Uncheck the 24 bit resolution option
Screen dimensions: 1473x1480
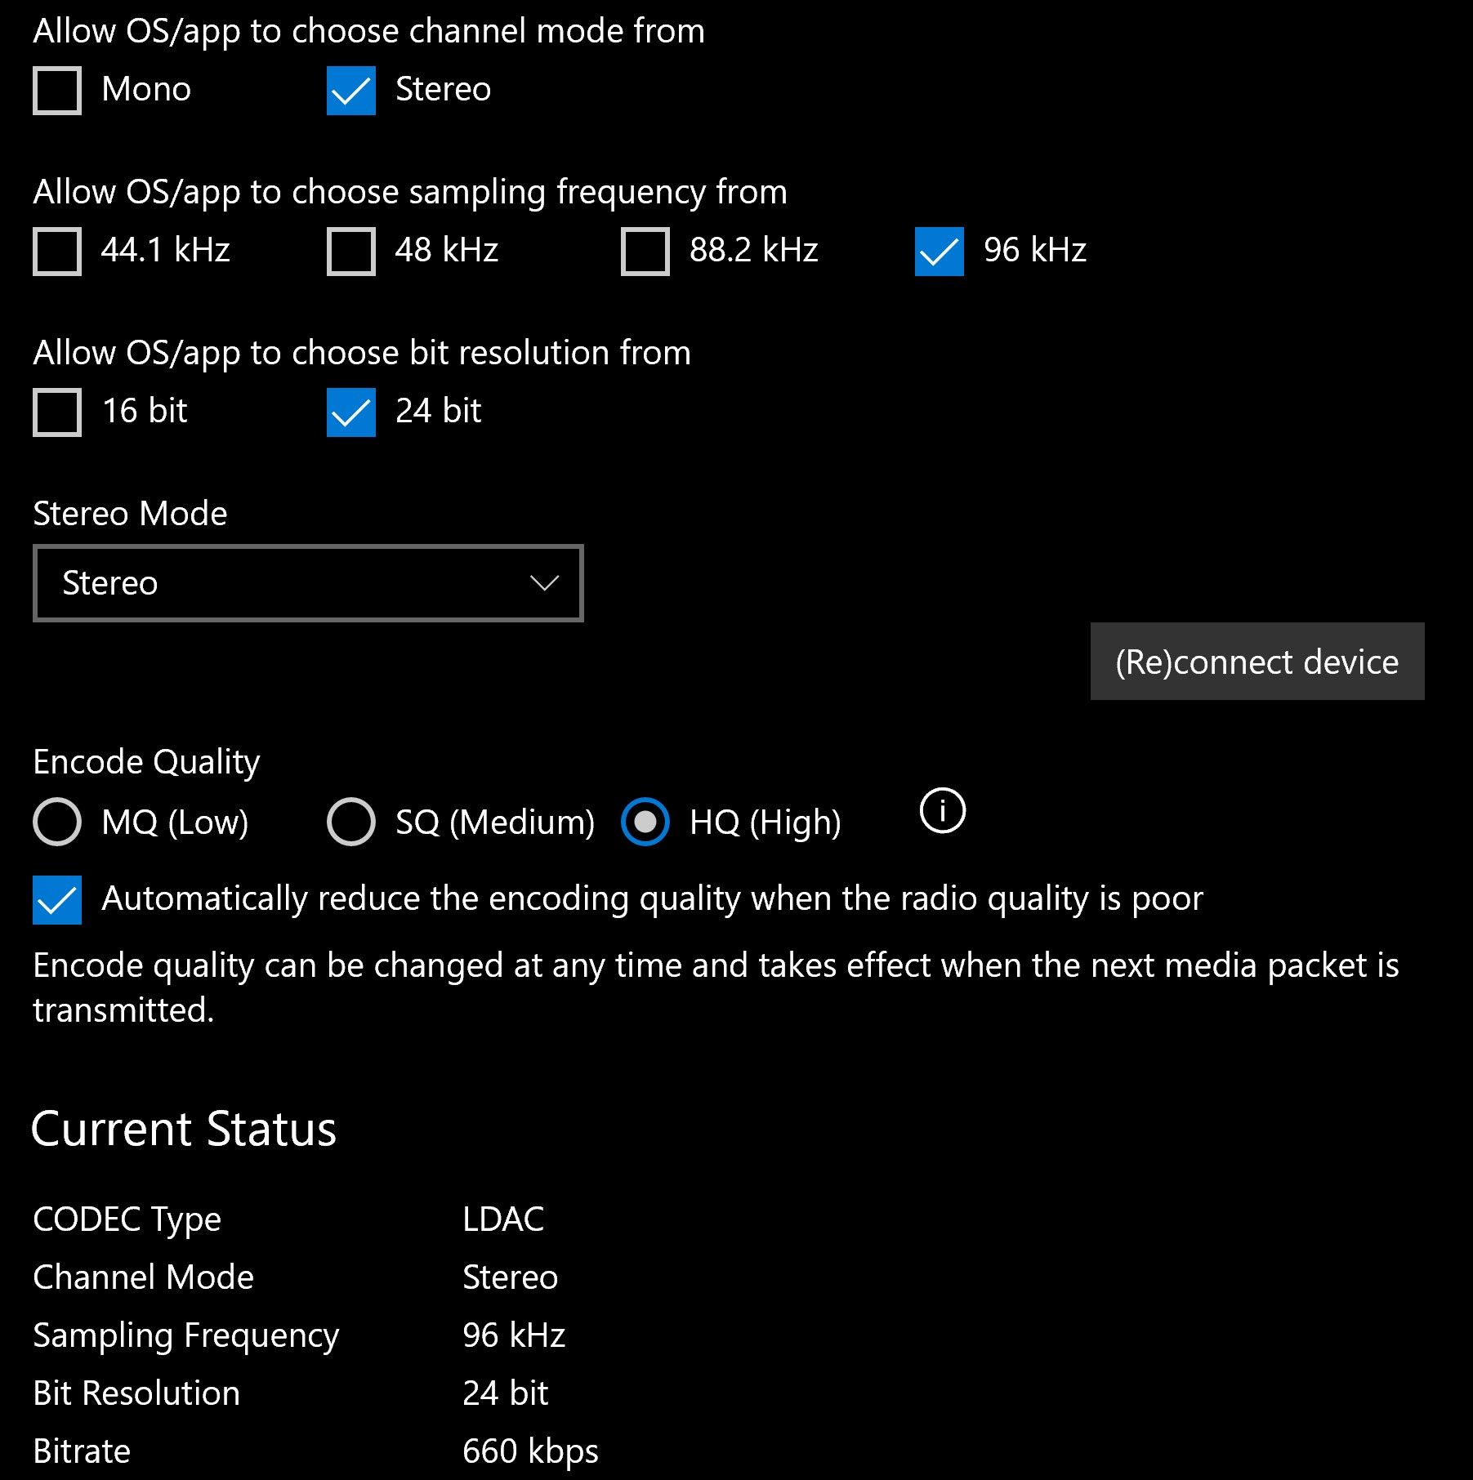(x=351, y=412)
